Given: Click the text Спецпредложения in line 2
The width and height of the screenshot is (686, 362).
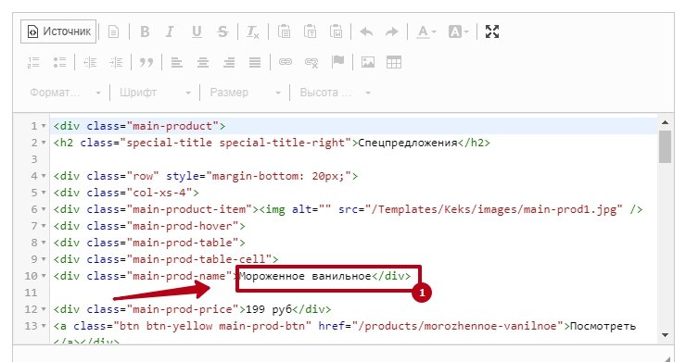Looking at the screenshot, I should pyautogui.click(x=408, y=143).
